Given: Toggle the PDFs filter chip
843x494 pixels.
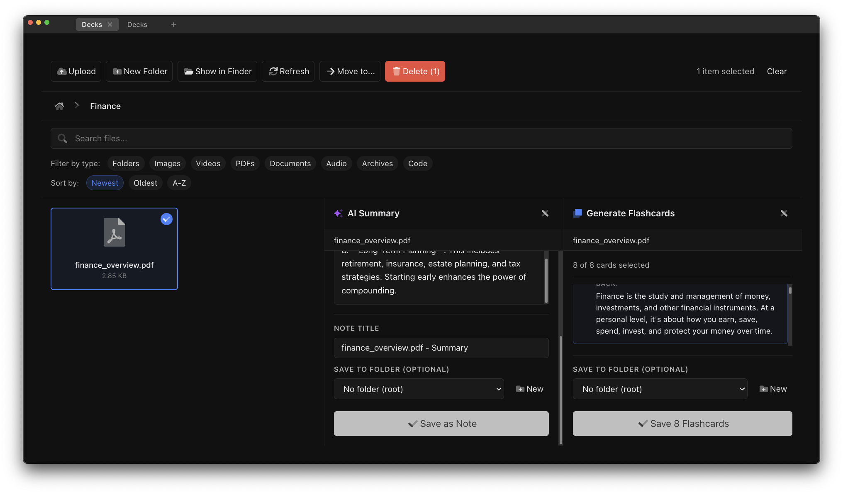Looking at the screenshot, I should pyautogui.click(x=245, y=163).
